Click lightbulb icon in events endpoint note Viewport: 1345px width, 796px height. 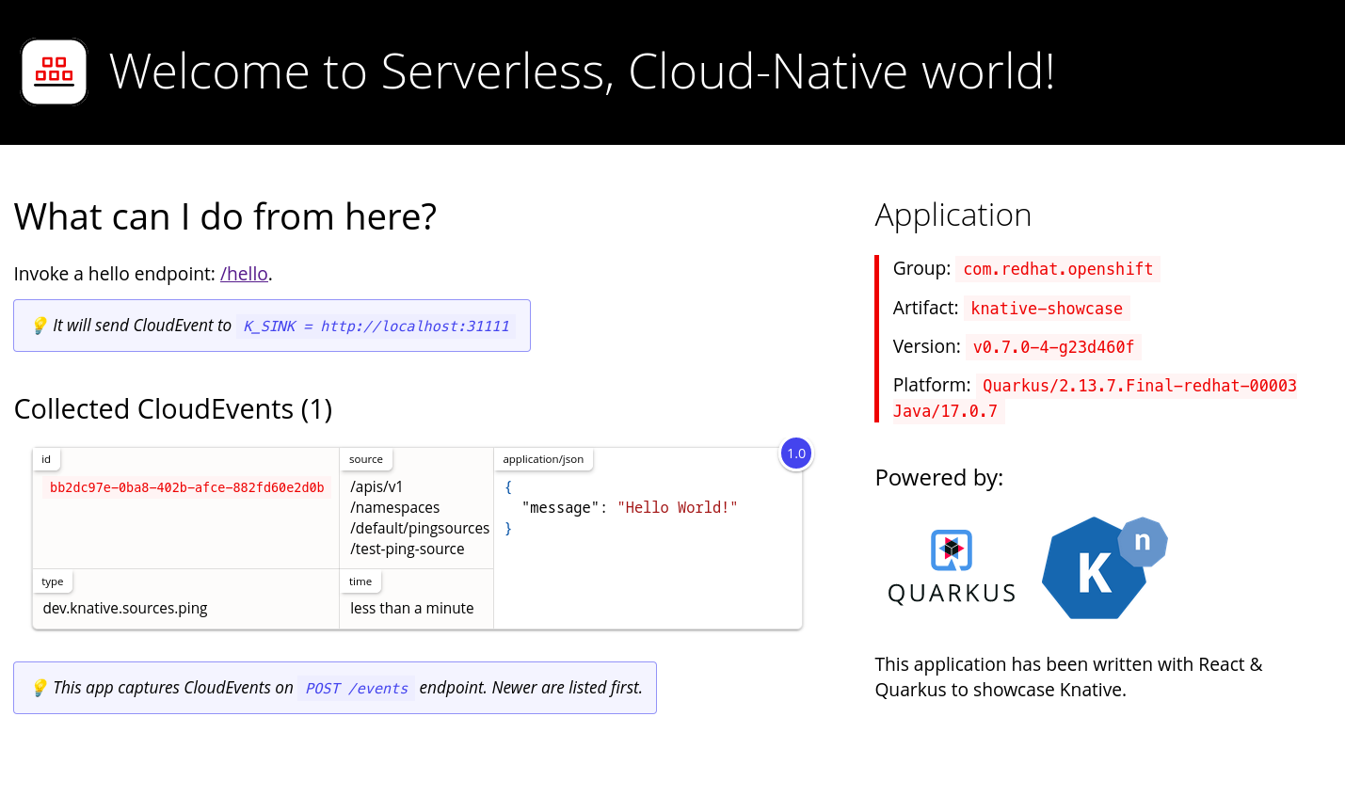40,688
